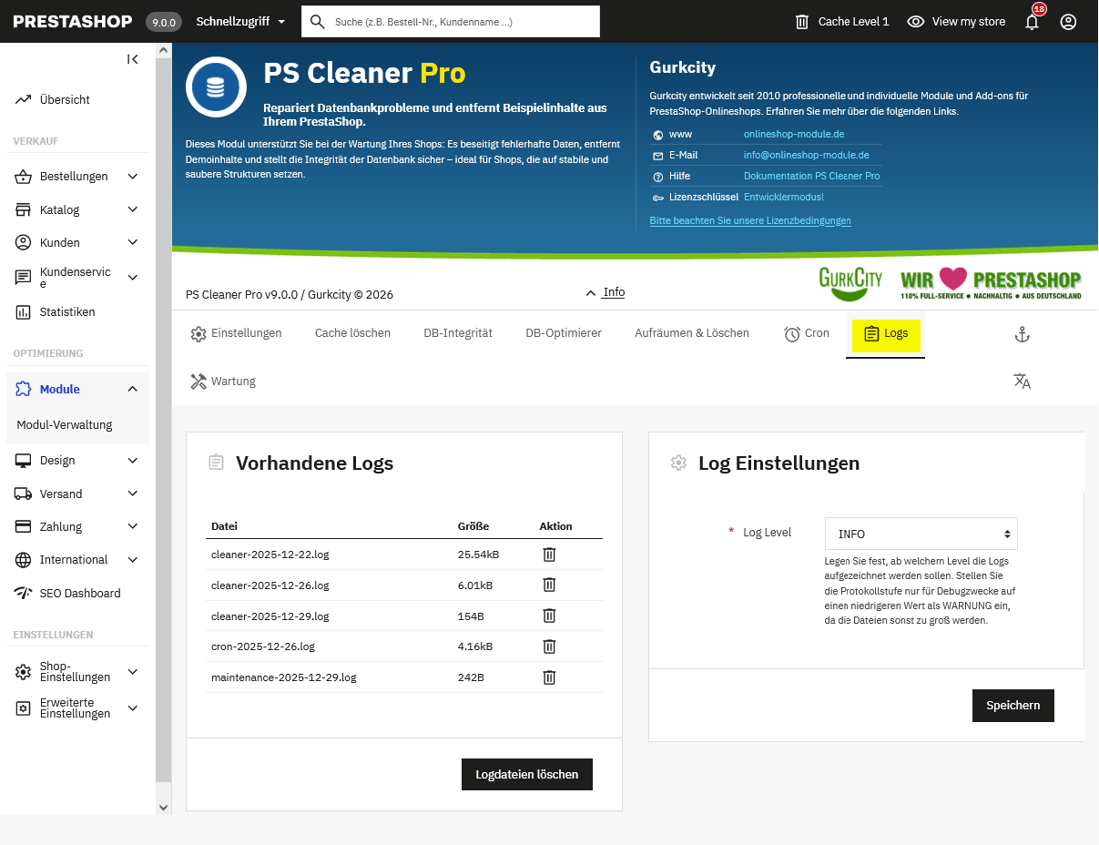Remove cleaner-2025-12-29.log using trash icon
The height and width of the screenshot is (845, 1099).
click(549, 616)
